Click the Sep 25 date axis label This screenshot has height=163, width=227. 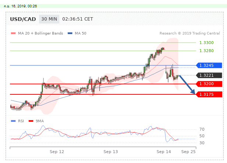pos(188,152)
